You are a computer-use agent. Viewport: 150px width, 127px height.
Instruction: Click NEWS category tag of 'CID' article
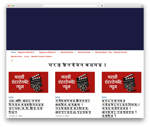(11, 97)
